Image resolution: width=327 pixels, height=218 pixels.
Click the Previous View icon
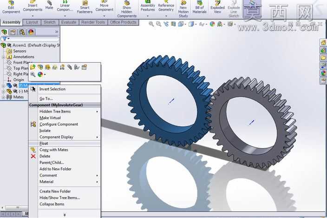pos(166,24)
